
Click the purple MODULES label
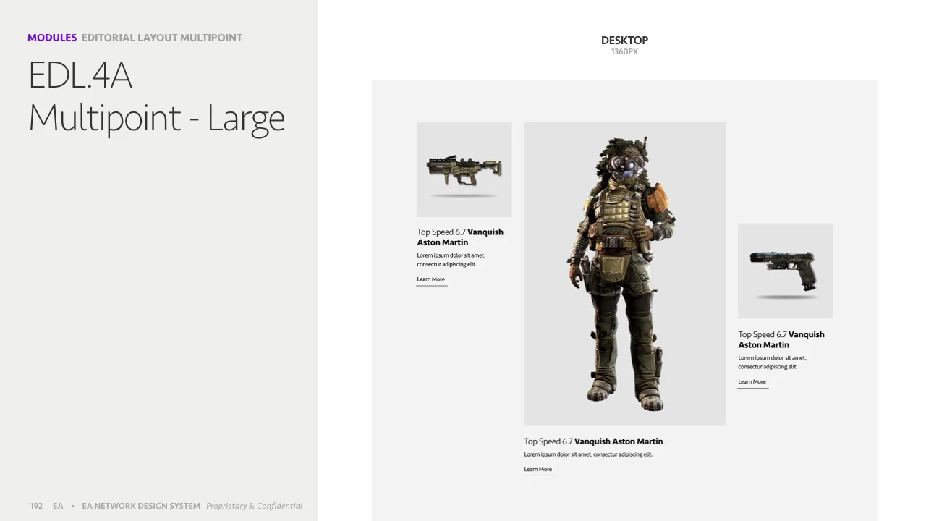52,38
